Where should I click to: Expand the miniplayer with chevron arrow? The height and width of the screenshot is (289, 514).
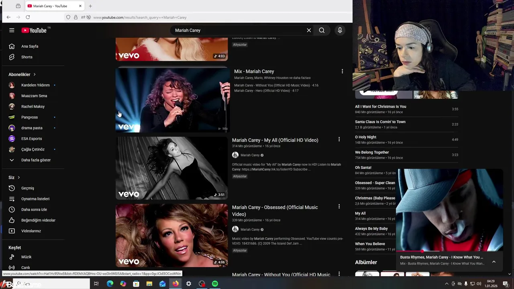point(494,262)
